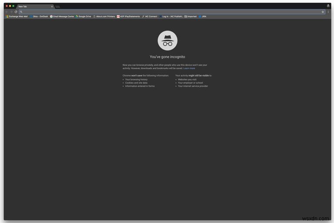Open the ADP iPayStatements bookmark

pyautogui.click(x=128, y=17)
